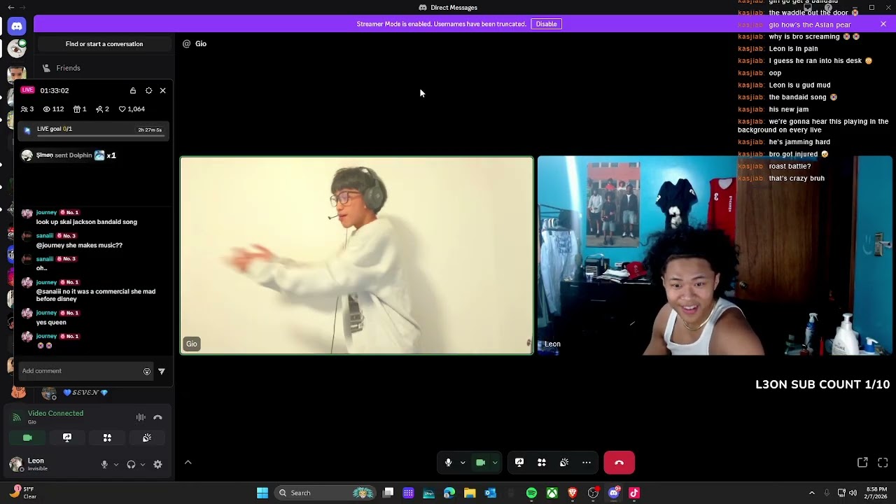Click the 'Video Connected' status text
The image size is (896, 504).
55,414
